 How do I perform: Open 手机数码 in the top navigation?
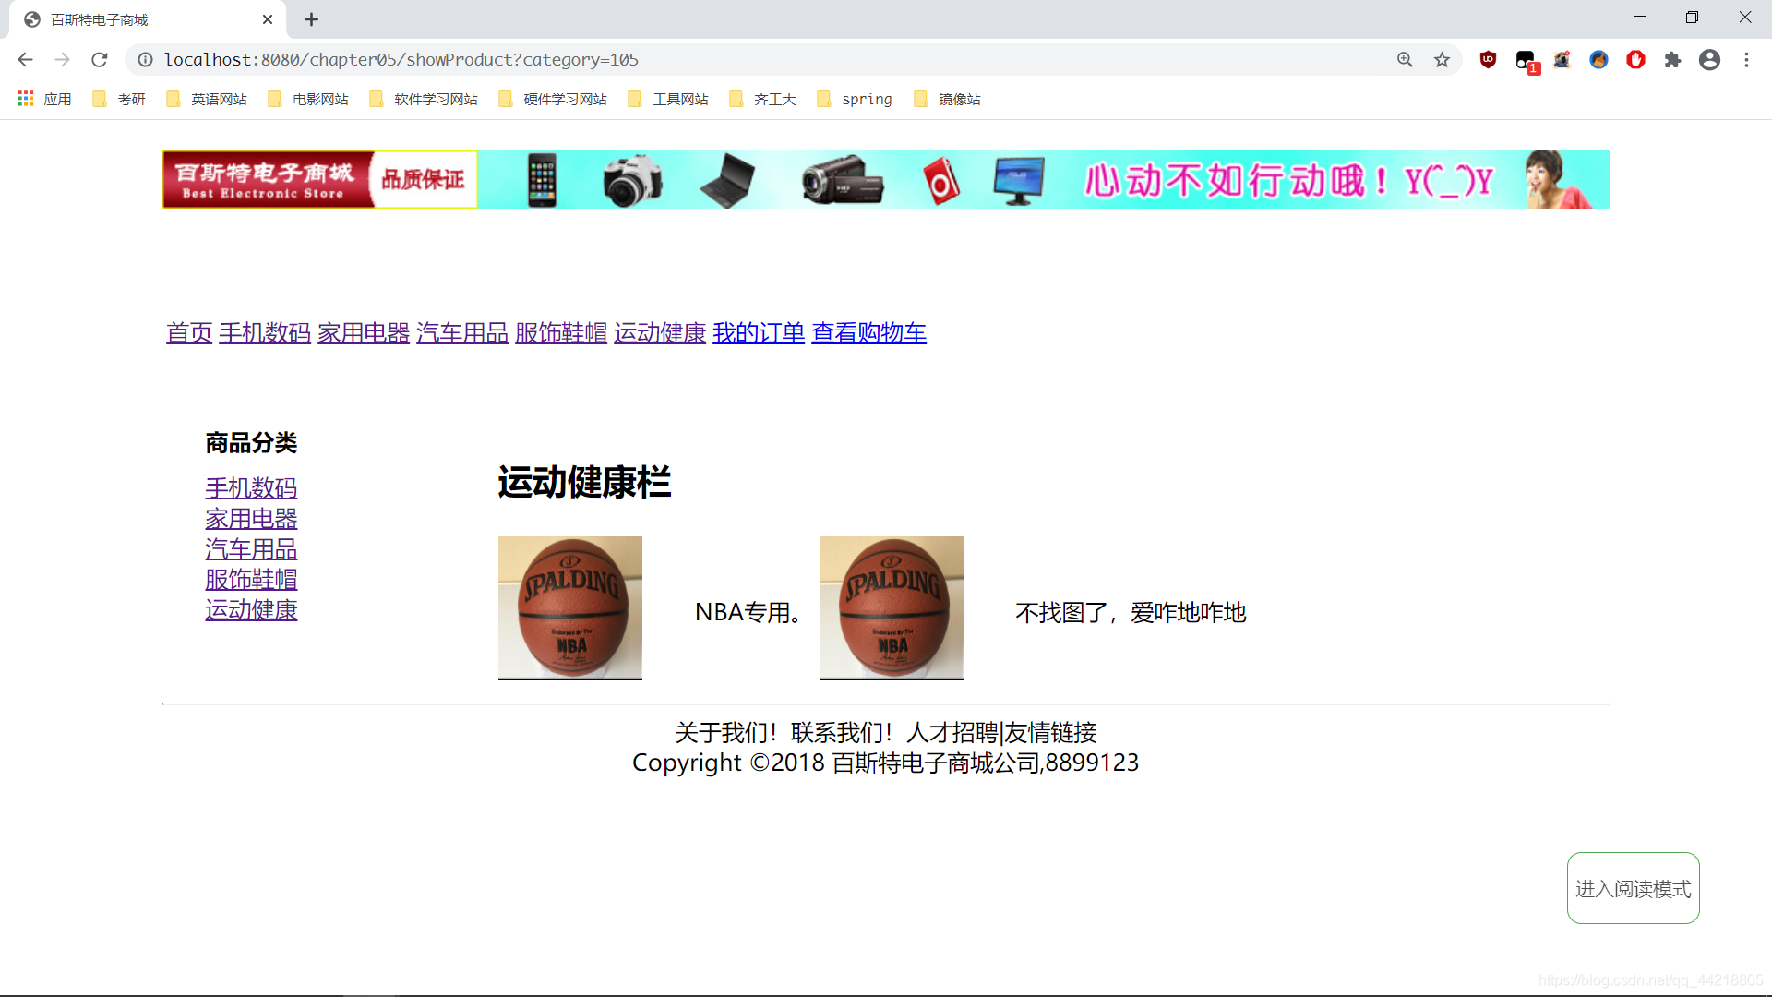265,333
